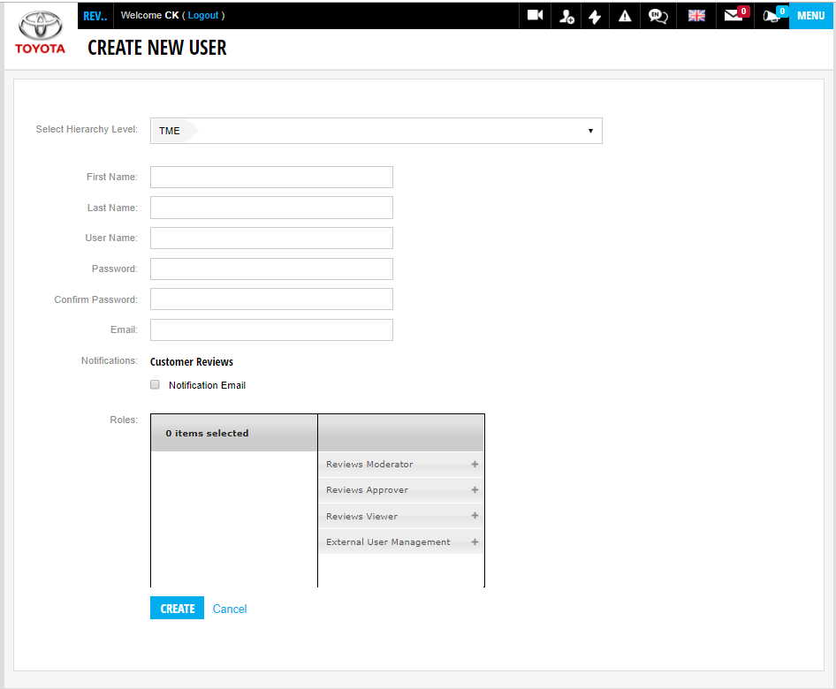Select the Reviews Viewer role text
This screenshot has width=836, height=689.
coord(362,517)
